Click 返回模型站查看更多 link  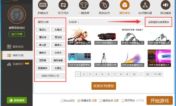[158, 22]
